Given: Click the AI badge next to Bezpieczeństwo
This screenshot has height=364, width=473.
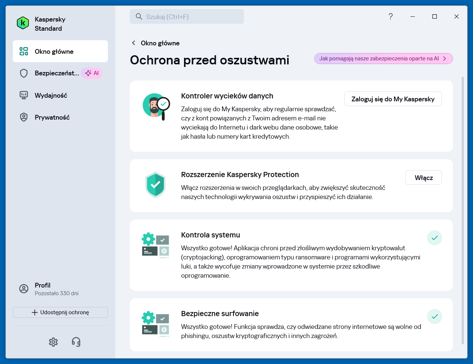Looking at the screenshot, I should click(x=92, y=73).
